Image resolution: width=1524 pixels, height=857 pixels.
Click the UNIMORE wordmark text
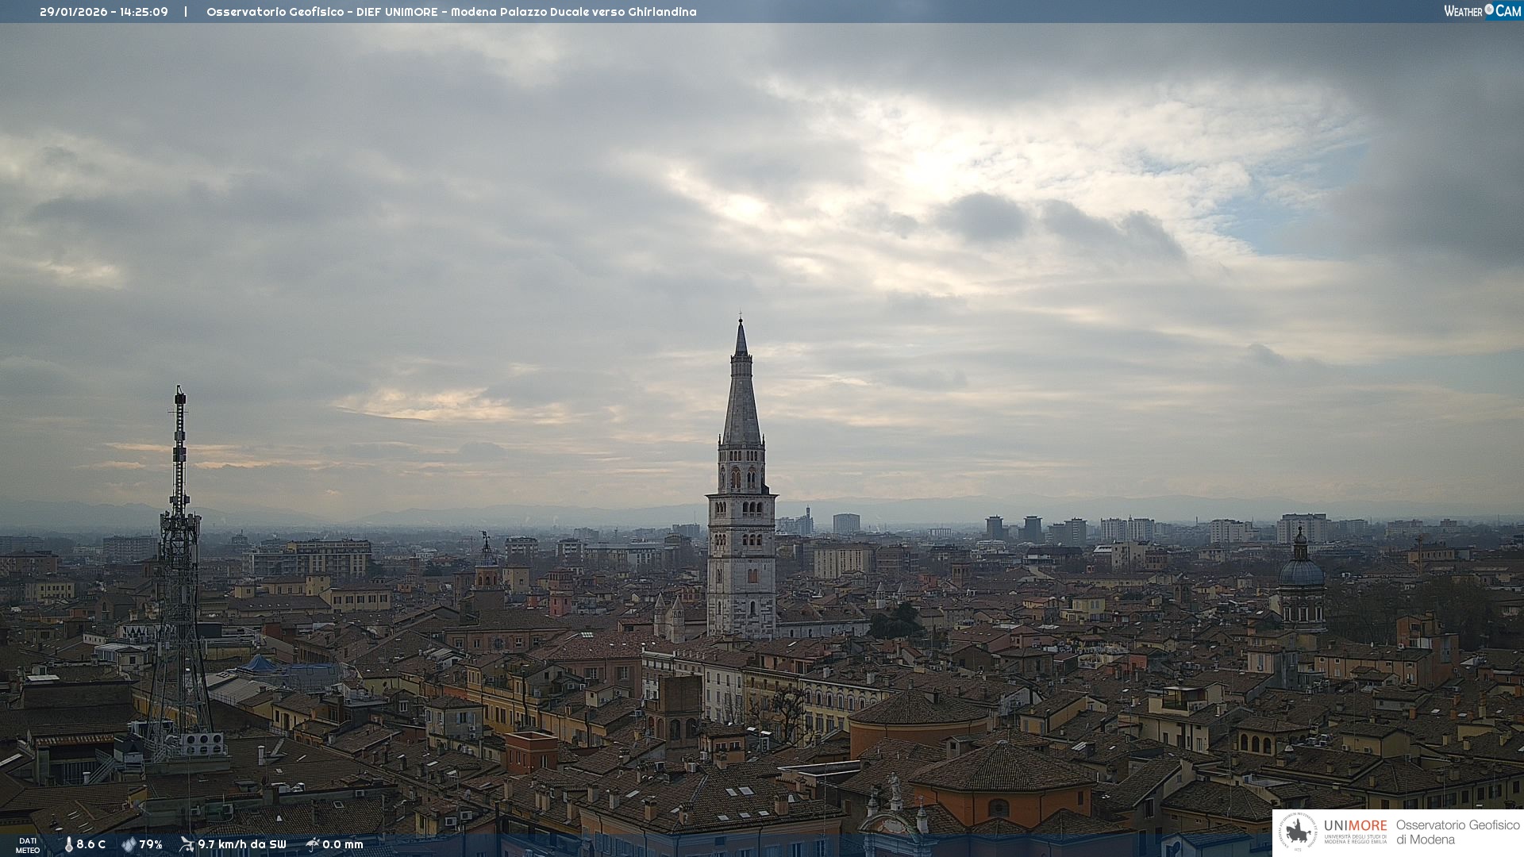click(1355, 825)
